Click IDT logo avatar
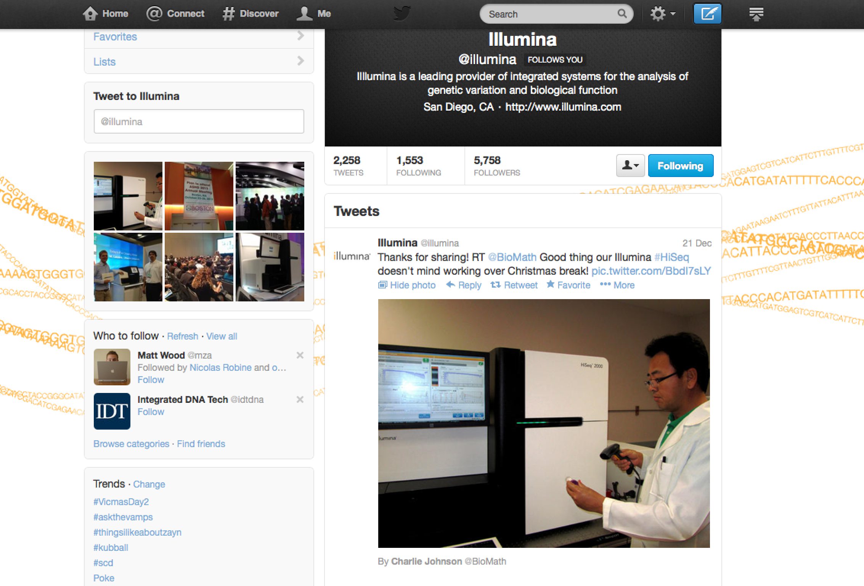Screen dimensions: 864x586 coord(112,411)
